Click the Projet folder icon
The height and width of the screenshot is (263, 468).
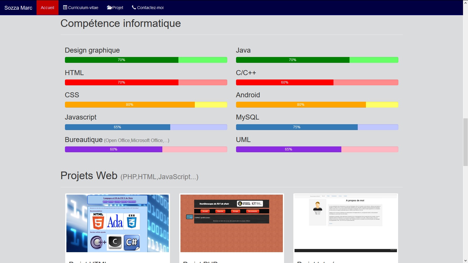109,7
